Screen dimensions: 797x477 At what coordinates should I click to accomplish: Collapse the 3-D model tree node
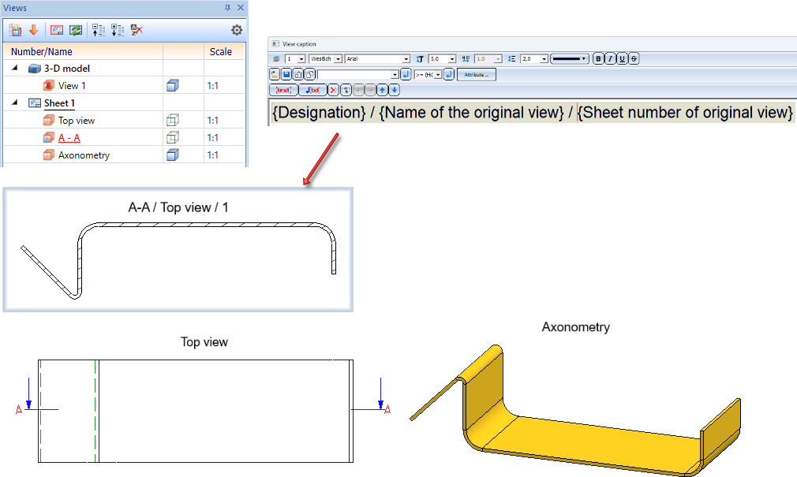coord(15,68)
